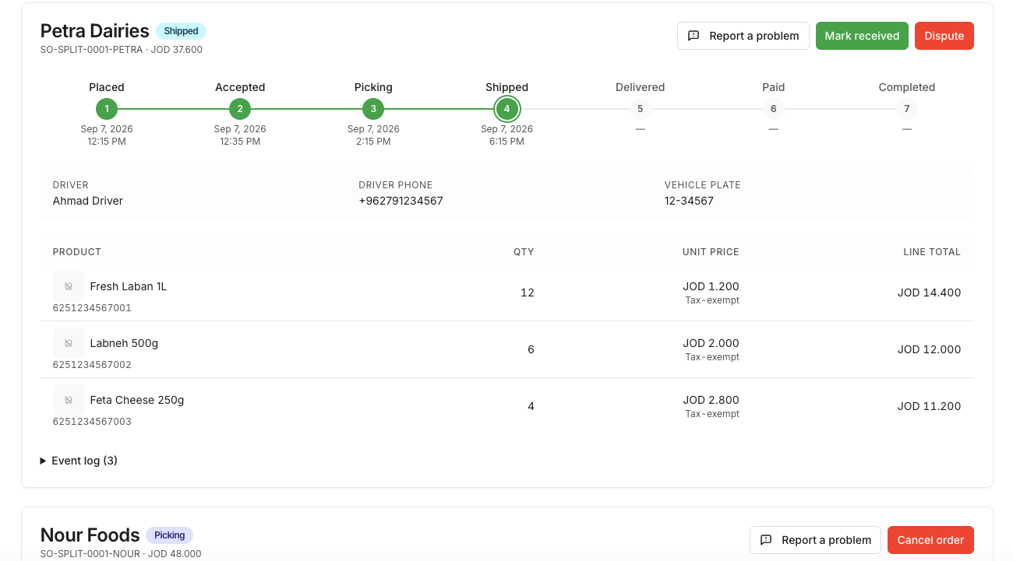Click the Shipped status badge
1013x561 pixels.
click(181, 31)
